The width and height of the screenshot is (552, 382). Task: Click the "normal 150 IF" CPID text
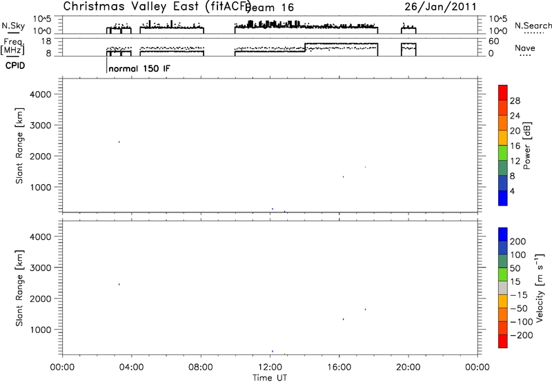point(139,68)
